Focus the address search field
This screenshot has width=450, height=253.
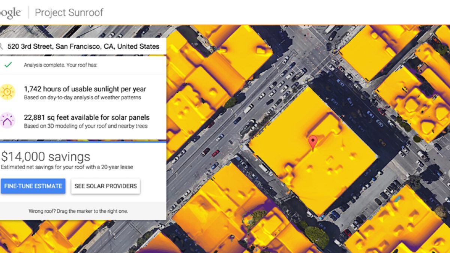click(x=83, y=47)
